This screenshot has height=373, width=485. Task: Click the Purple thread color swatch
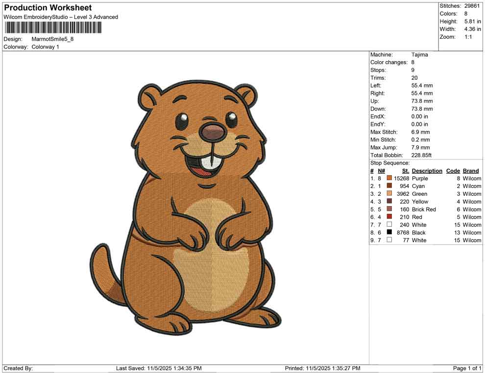click(x=389, y=178)
